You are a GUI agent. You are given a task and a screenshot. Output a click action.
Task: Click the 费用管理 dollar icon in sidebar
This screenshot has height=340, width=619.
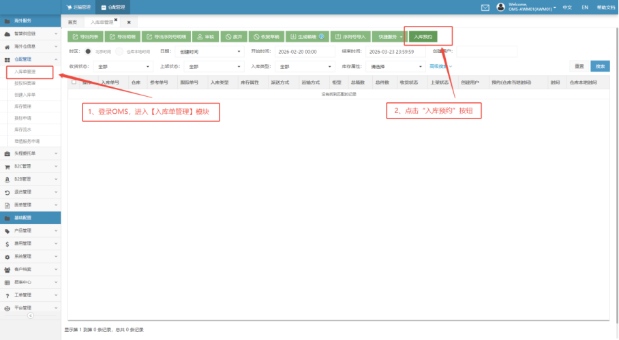(7, 243)
